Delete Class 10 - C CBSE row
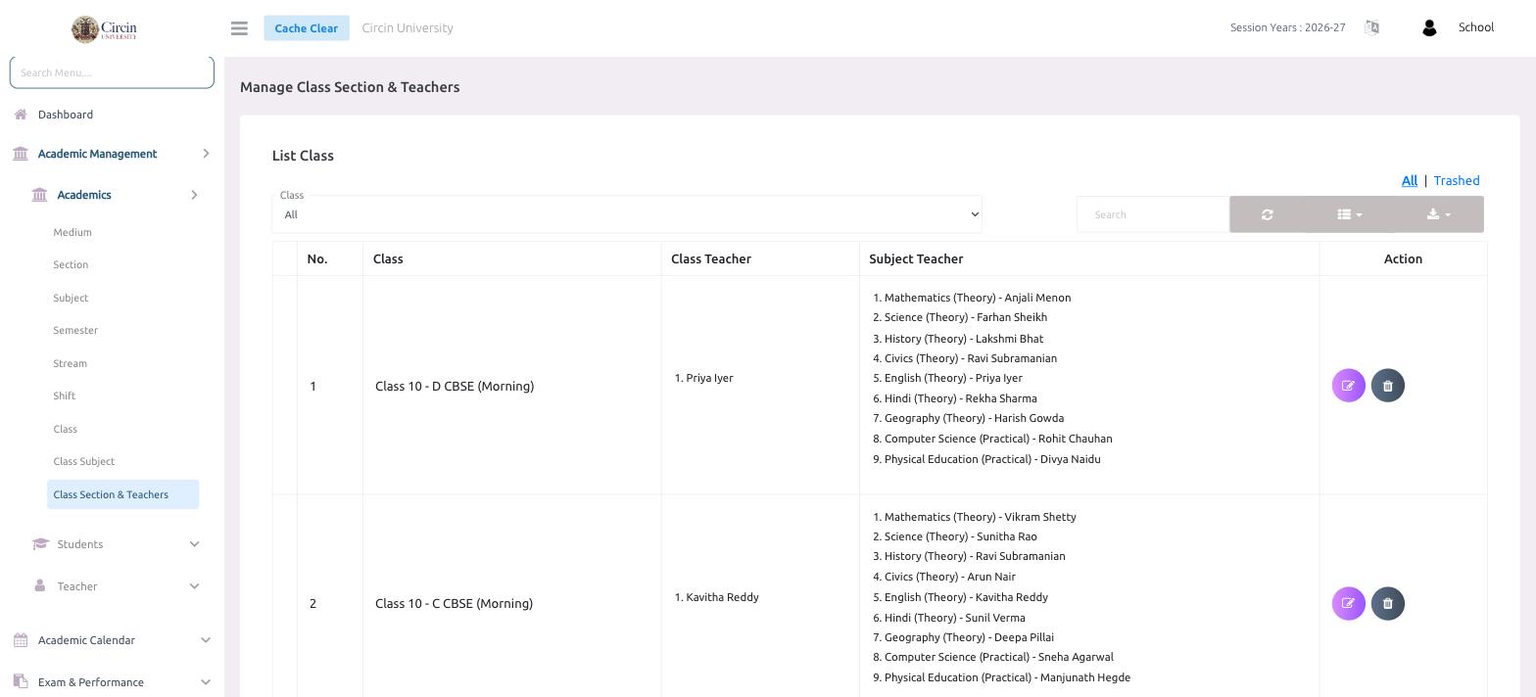The width and height of the screenshot is (1536, 697). click(x=1387, y=604)
